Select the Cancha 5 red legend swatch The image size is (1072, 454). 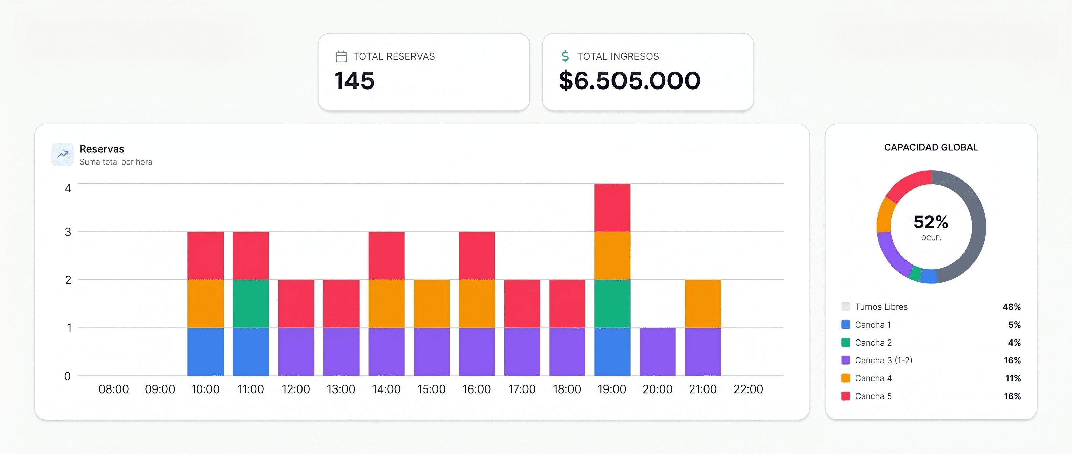tap(846, 396)
